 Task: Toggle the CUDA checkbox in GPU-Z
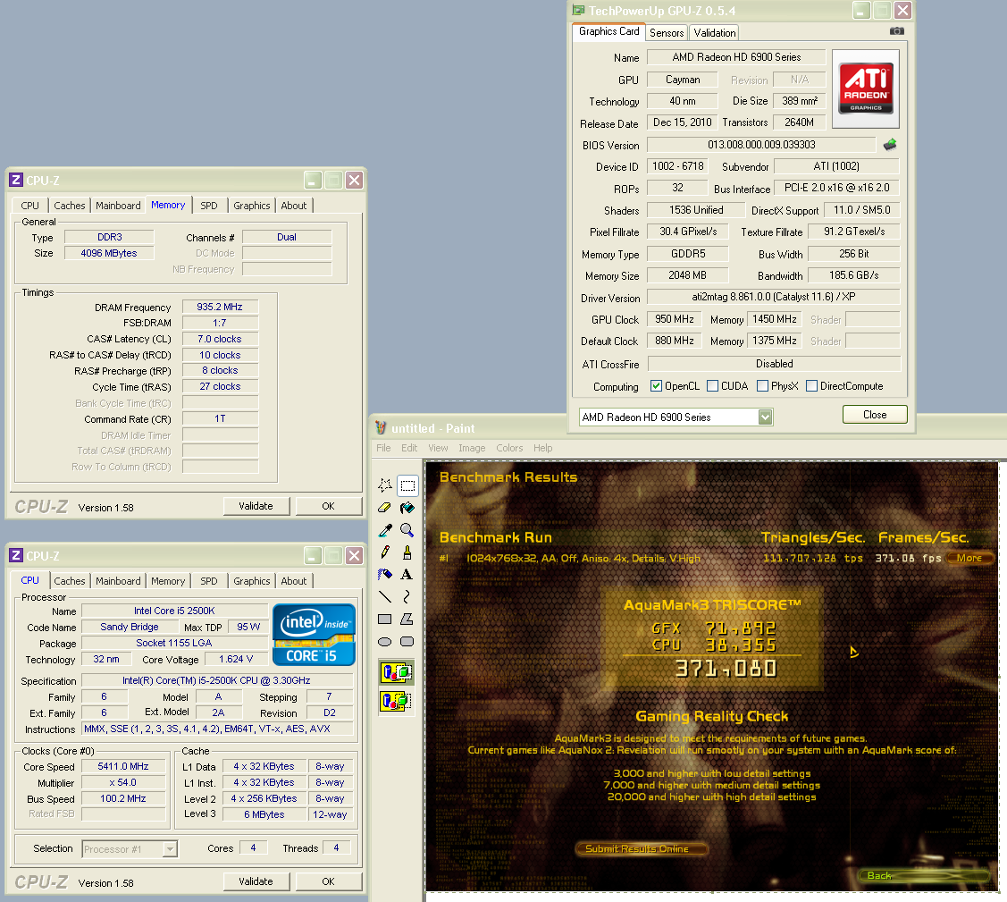click(x=712, y=386)
